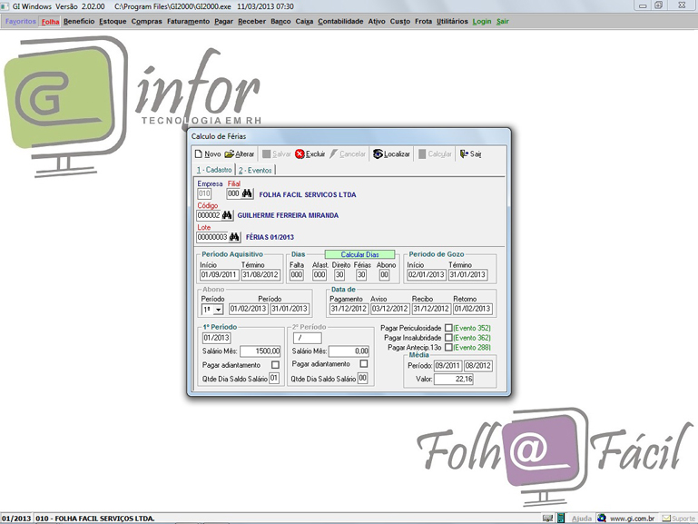Click the Afast. days field

(x=320, y=274)
